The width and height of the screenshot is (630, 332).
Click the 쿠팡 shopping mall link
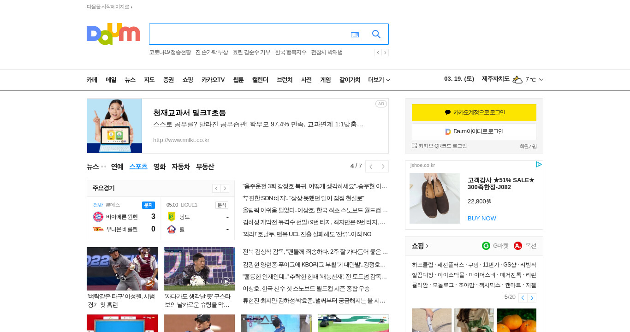coord(473,265)
